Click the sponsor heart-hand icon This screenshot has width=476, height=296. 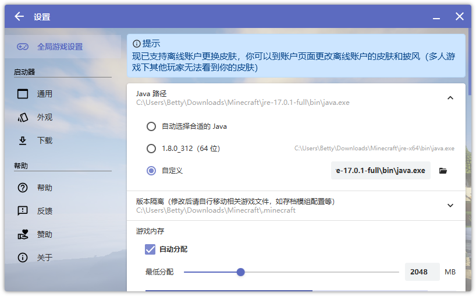point(23,234)
